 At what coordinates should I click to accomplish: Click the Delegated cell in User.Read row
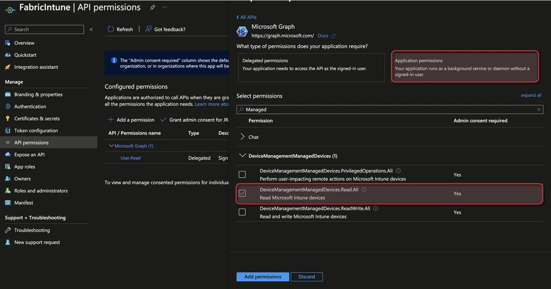pyautogui.click(x=199, y=158)
